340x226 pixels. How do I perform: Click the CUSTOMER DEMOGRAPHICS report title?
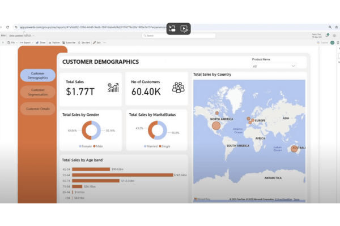coord(101,62)
